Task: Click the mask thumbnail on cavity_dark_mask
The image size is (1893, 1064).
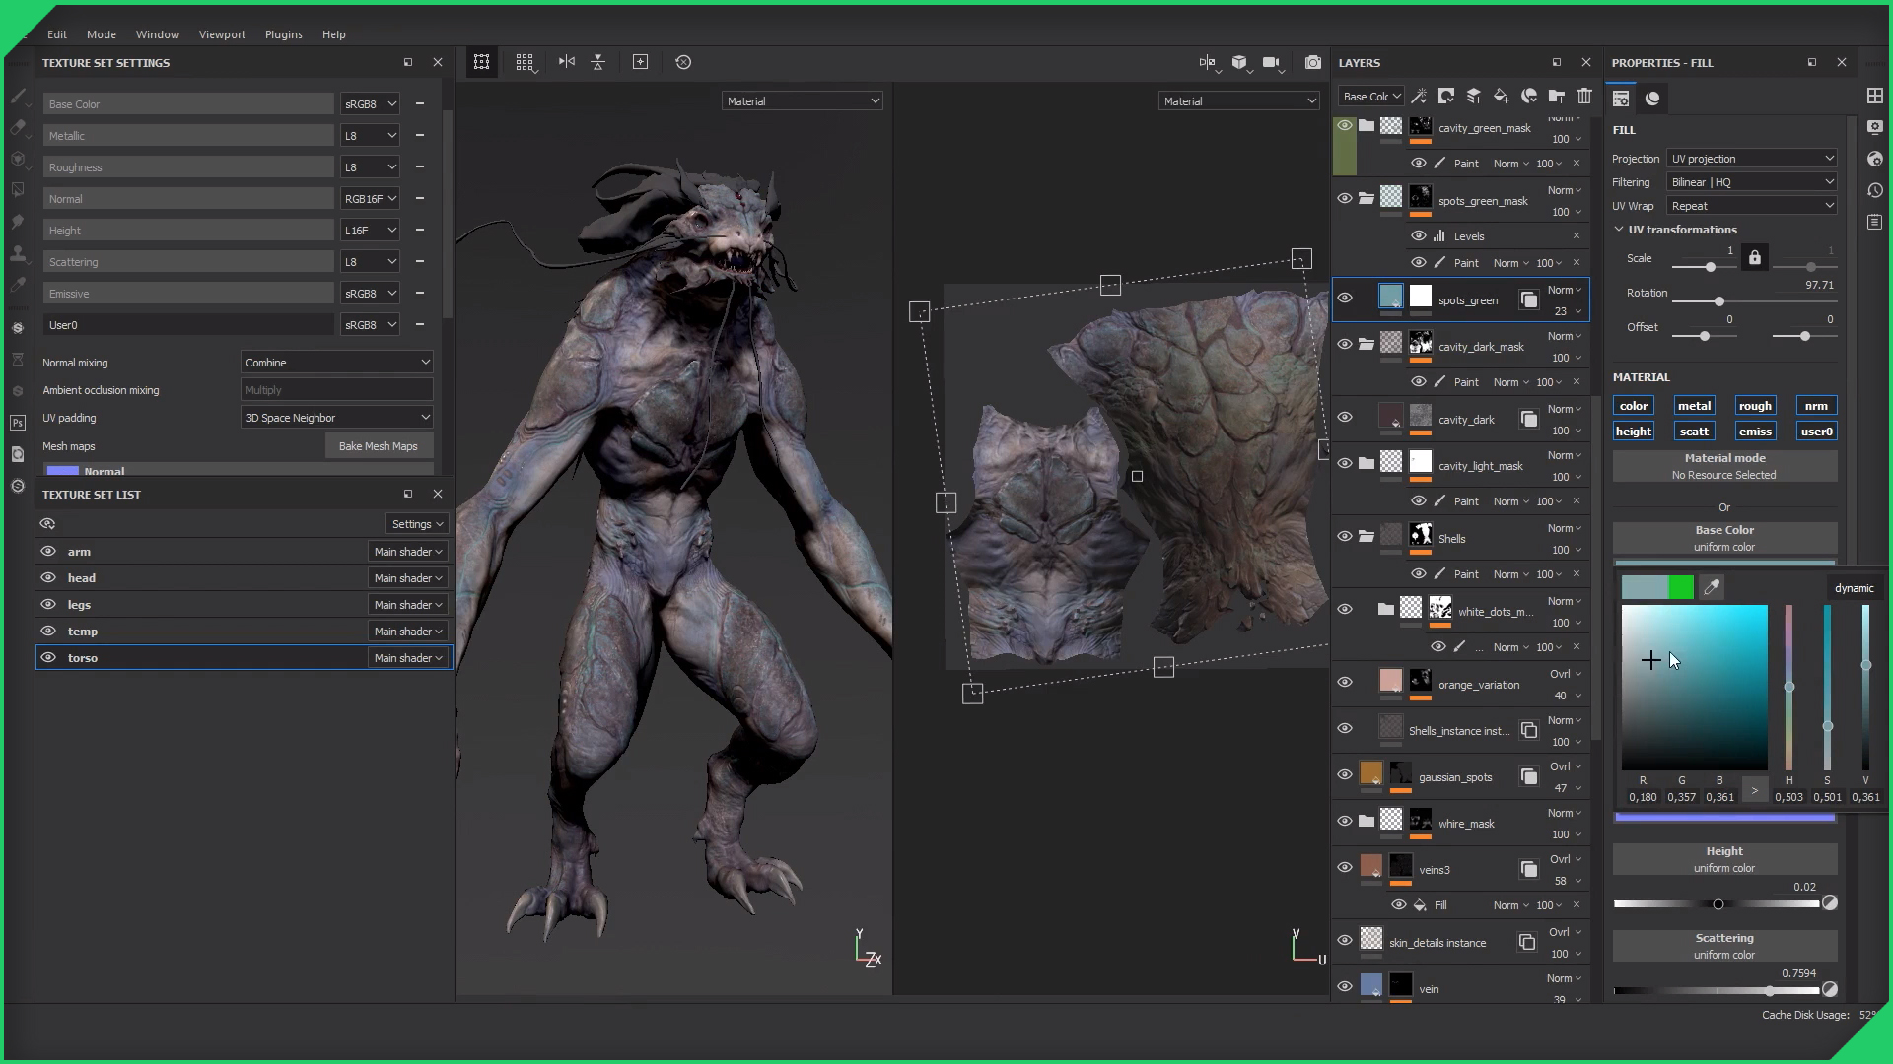Action: coord(1420,346)
